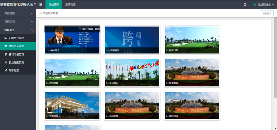The width and height of the screenshot is (277, 130).
Task: Click the refresh icon in the top bar
Action: pyautogui.click(x=245, y=4)
